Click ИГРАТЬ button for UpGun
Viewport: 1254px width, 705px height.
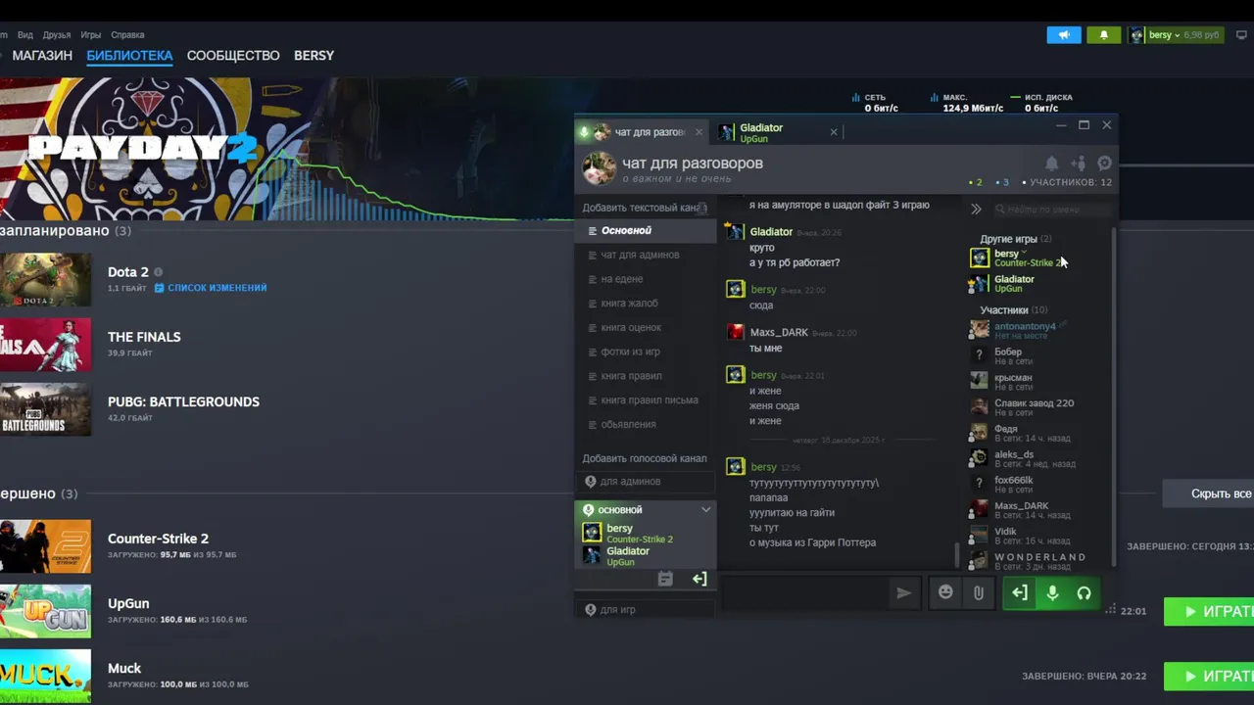[x=1209, y=612]
